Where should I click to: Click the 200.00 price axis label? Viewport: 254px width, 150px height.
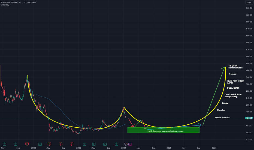[249, 105]
